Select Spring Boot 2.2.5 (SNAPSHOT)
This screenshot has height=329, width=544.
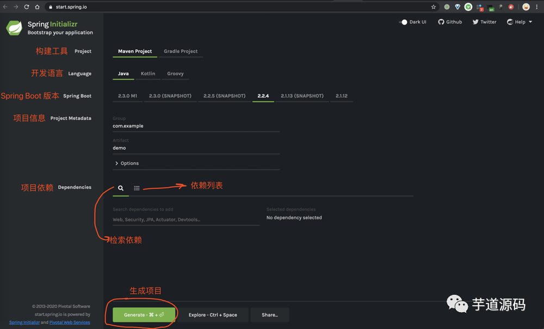[x=225, y=96]
